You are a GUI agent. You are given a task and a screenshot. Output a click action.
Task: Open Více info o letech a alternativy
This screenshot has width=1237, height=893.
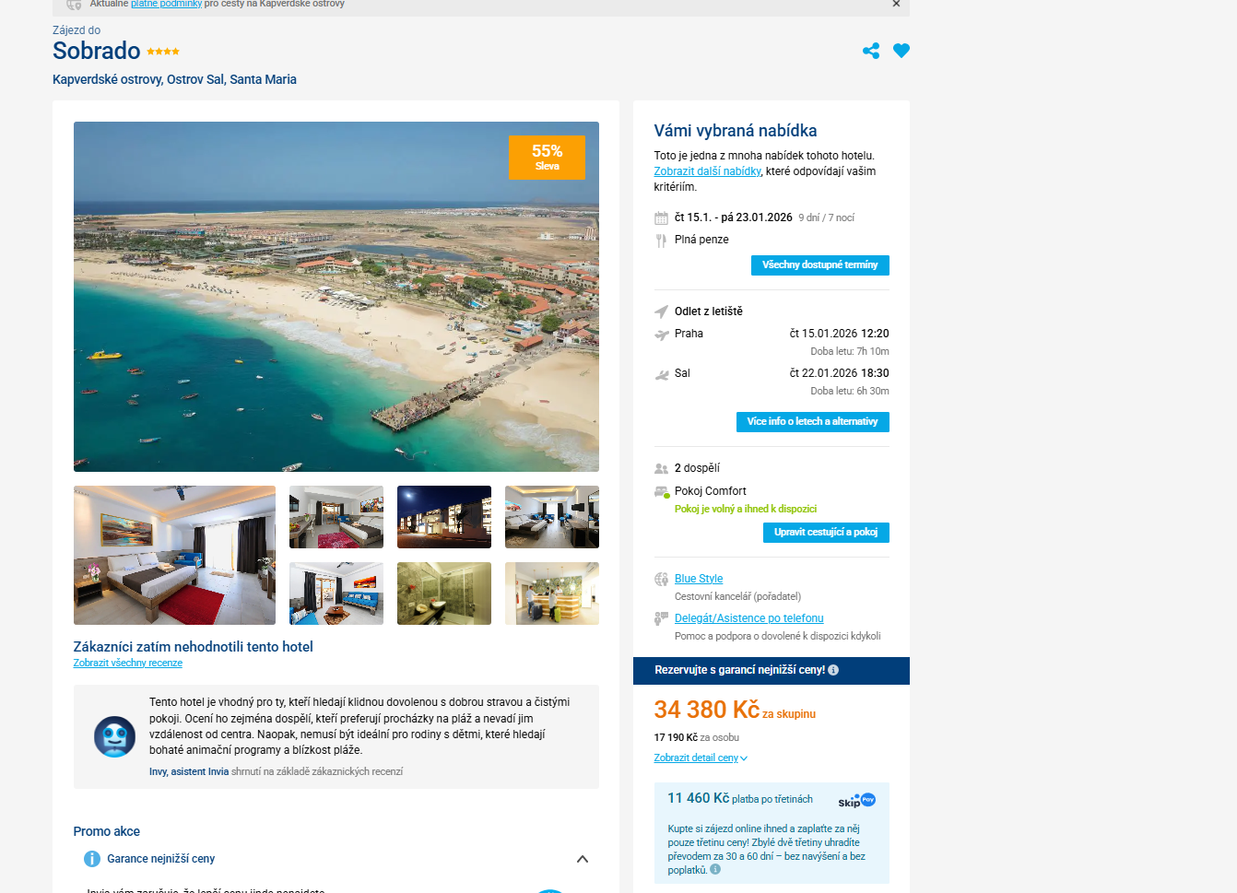pyautogui.click(x=813, y=422)
